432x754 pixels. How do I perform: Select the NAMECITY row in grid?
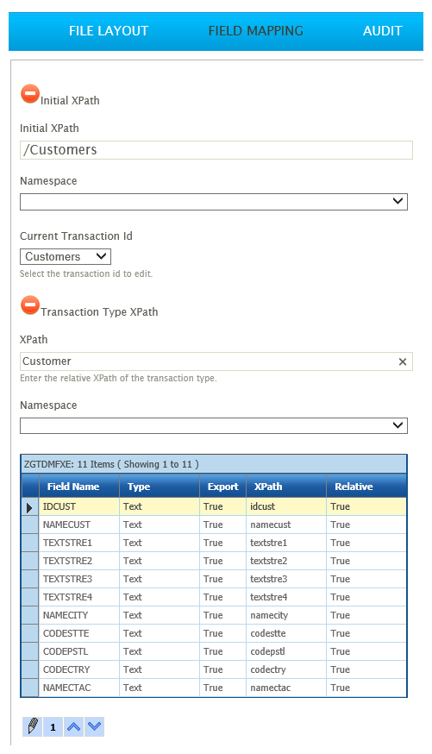click(x=214, y=615)
